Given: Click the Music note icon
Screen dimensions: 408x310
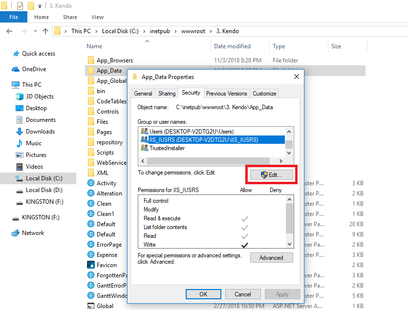Looking at the screenshot, I should (x=20, y=143).
